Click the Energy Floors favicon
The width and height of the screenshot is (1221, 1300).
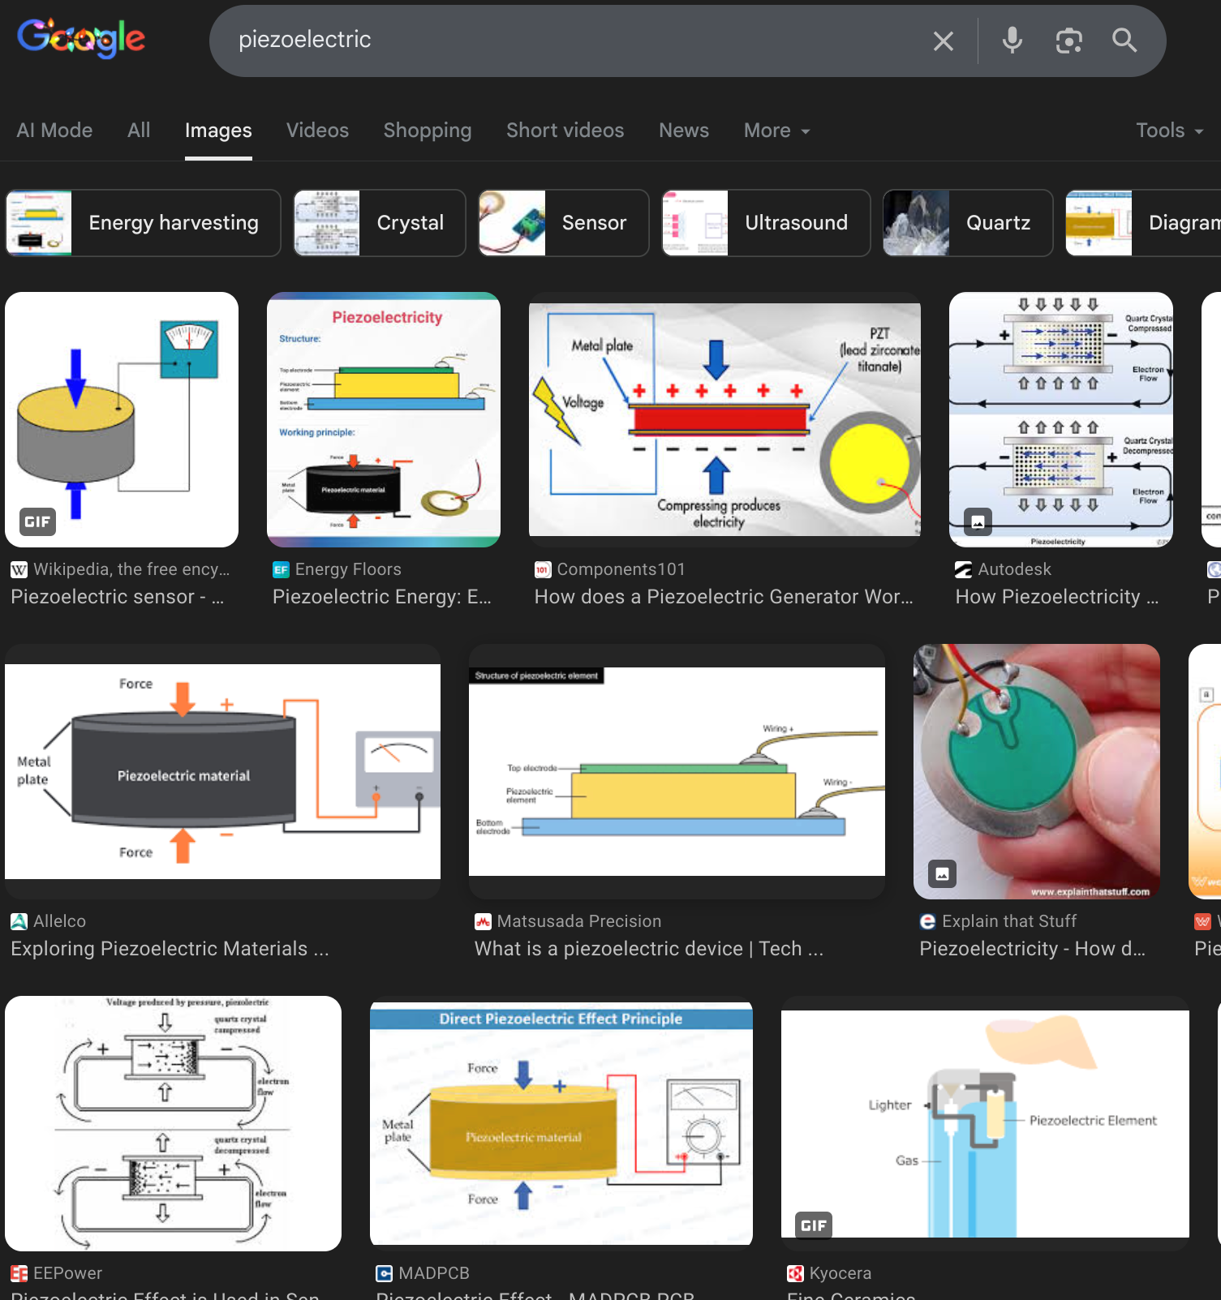click(x=281, y=569)
